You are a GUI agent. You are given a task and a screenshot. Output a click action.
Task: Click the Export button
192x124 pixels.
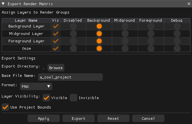pyautogui.click(x=79, y=119)
